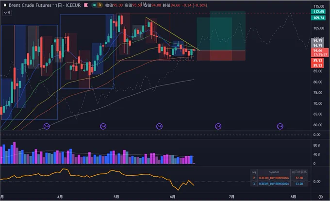Click the 109.74 green price label
330x201 pixels.
pos(318,18)
